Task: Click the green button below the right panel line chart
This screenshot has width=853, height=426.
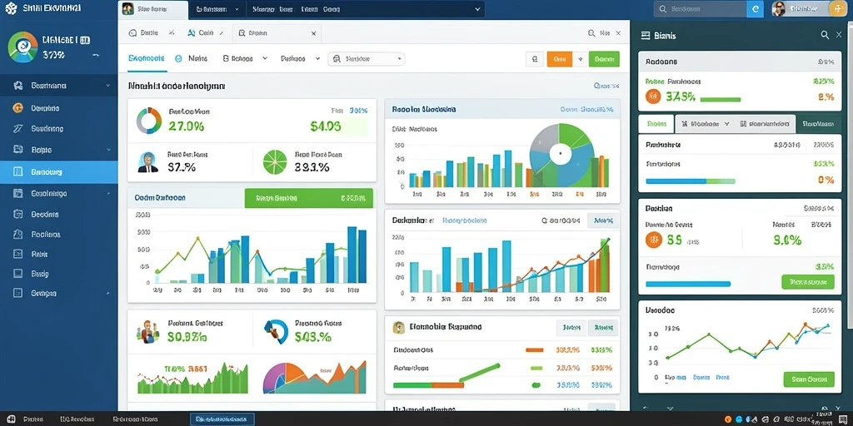Action: (x=808, y=379)
